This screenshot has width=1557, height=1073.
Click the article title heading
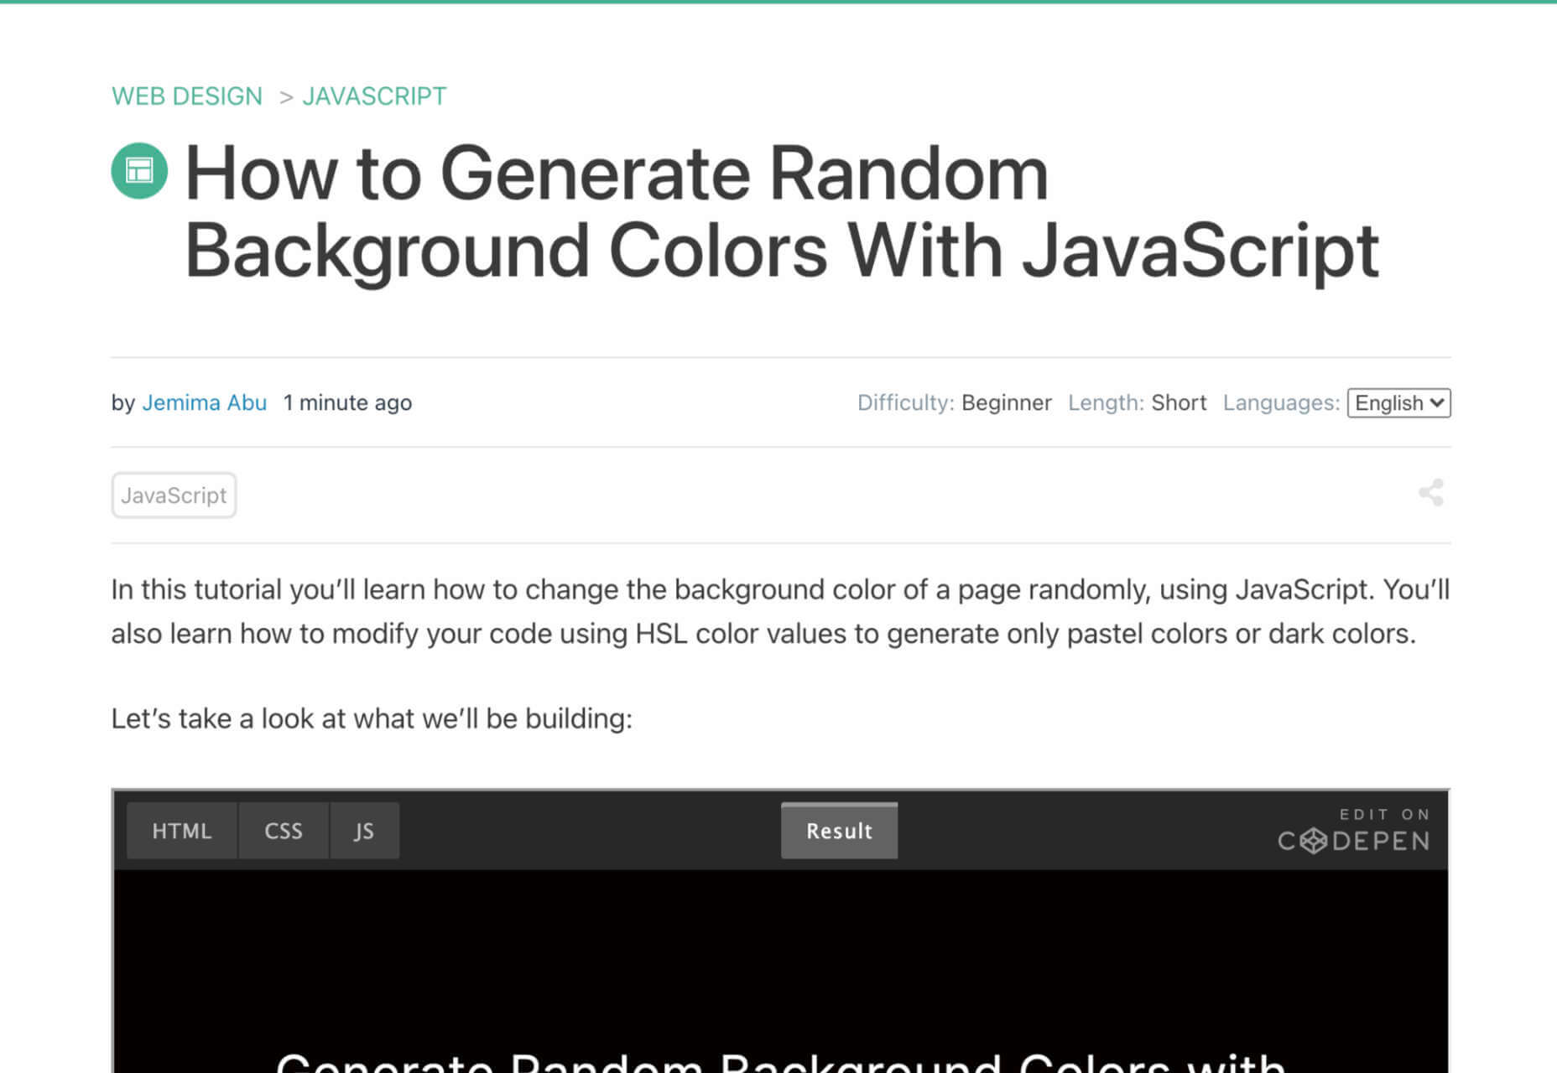click(782, 211)
